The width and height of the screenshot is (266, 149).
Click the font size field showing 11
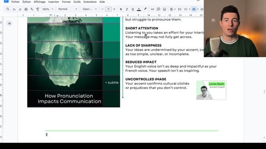(x=108, y=9)
